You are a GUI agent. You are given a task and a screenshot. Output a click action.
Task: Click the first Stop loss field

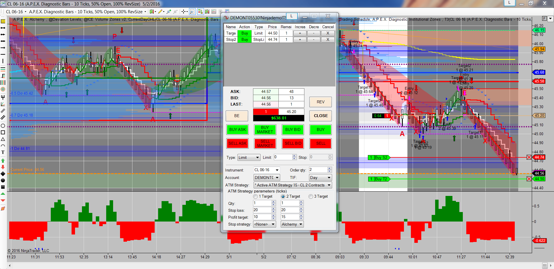(x=262, y=210)
